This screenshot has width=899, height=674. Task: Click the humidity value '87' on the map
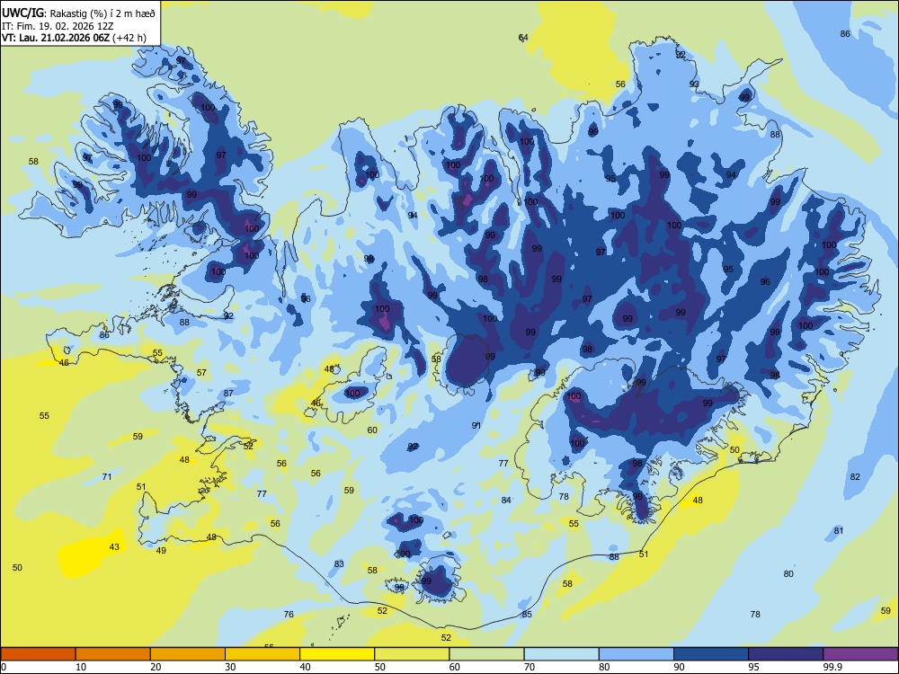[228, 394]
